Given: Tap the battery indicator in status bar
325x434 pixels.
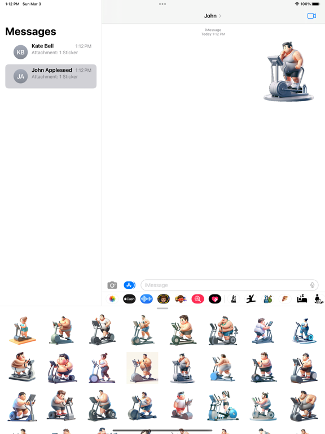Looking at the screenshot, I should [x=315, y=4].
